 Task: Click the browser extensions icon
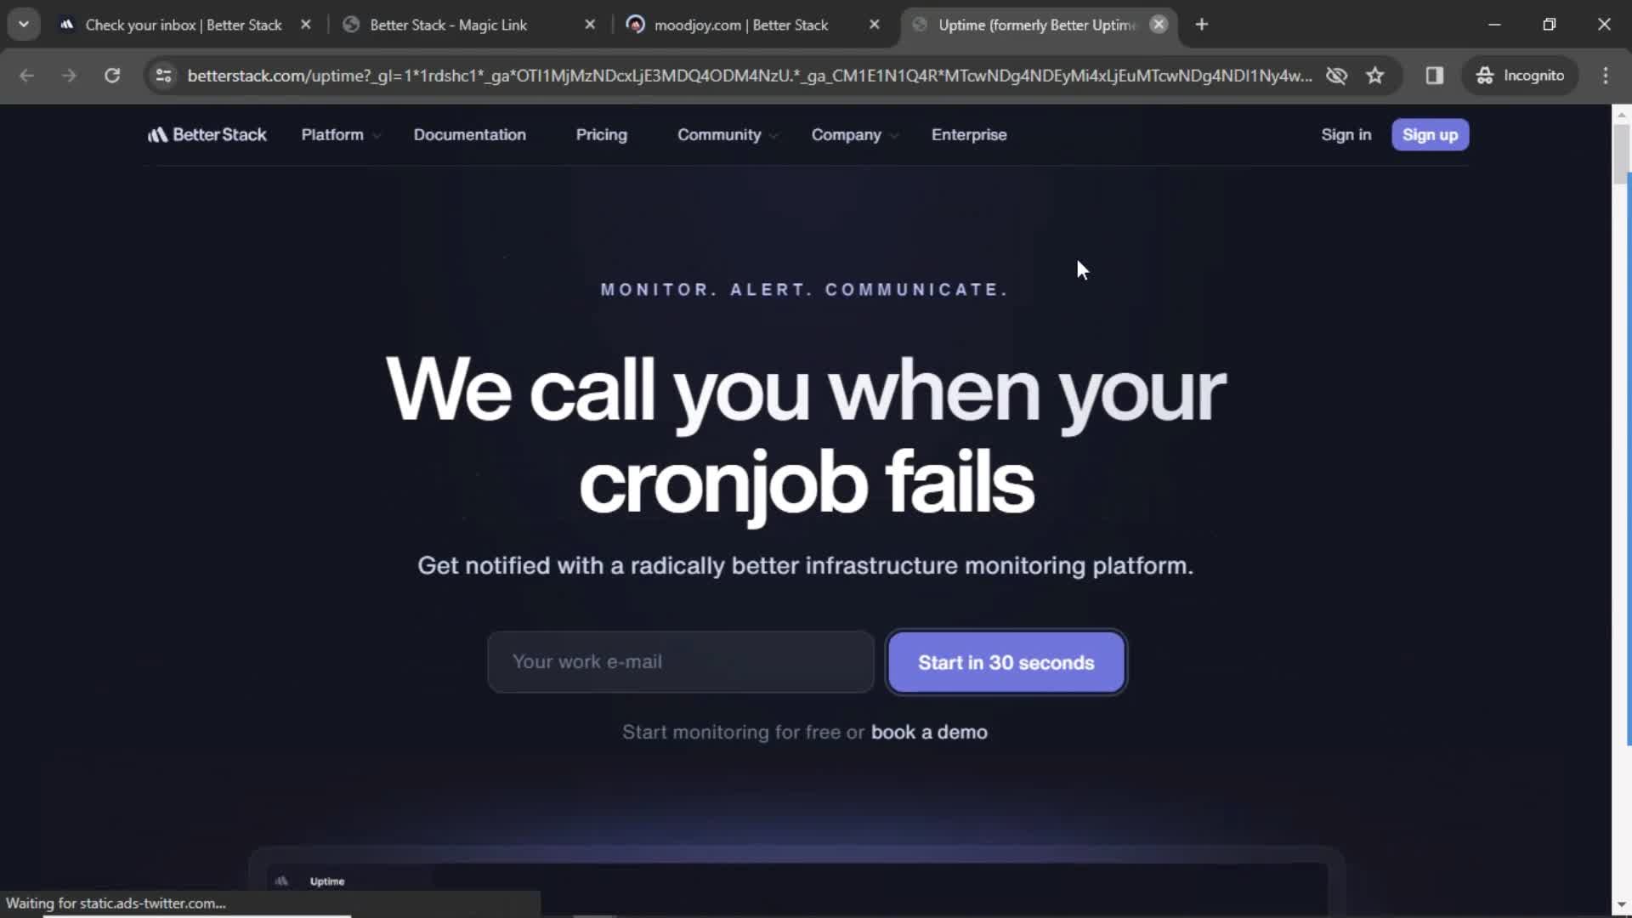[1435, 75]
